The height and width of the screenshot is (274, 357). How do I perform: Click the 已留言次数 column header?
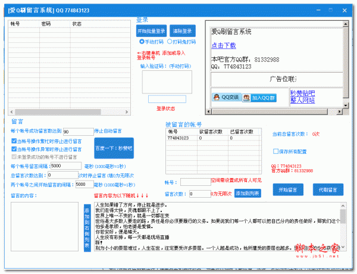tap(245, 132)
